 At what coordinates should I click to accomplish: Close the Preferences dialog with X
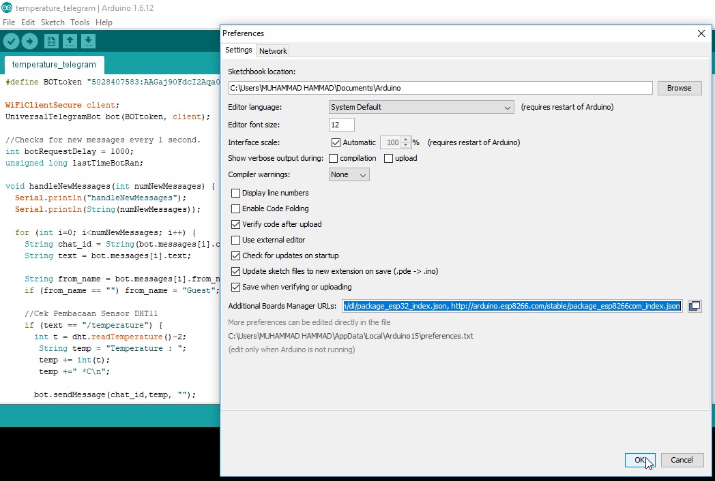tap(701, 33)
